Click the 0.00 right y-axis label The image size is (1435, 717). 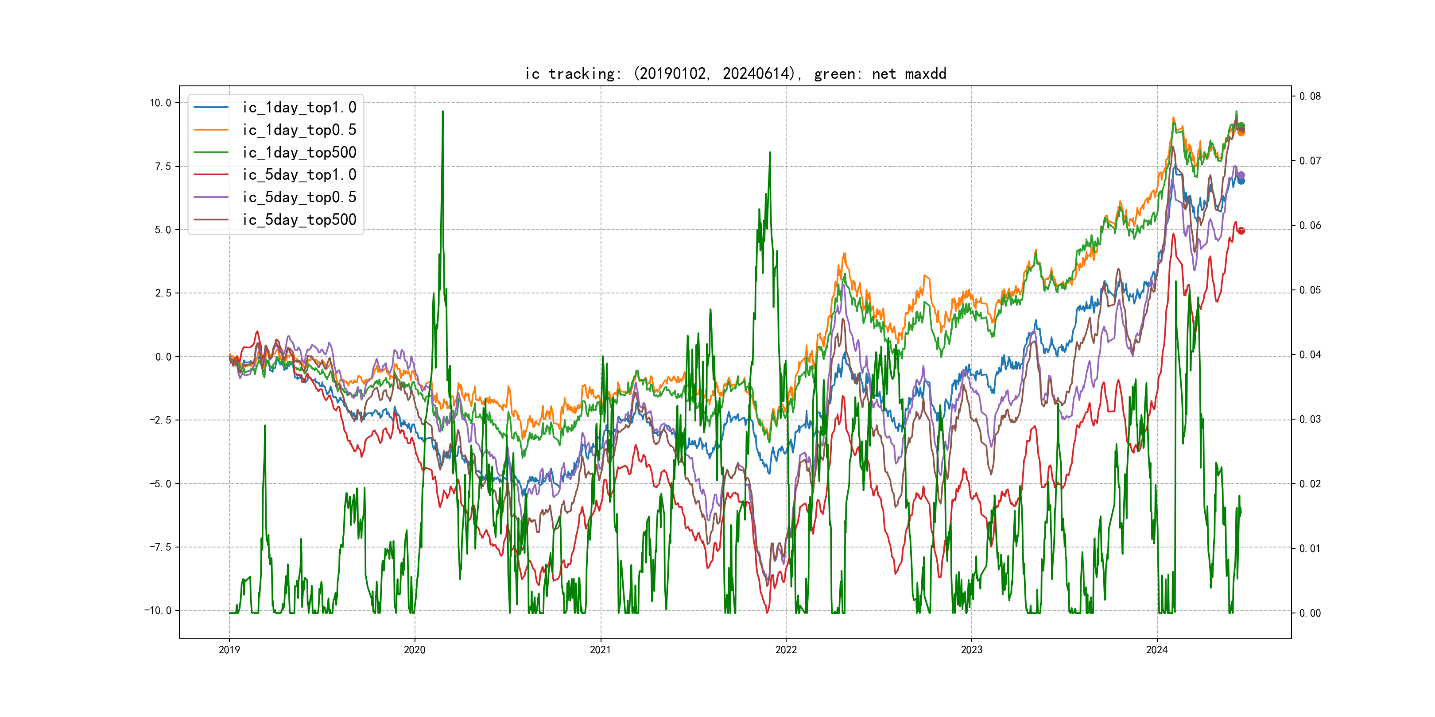[1310, 613]
